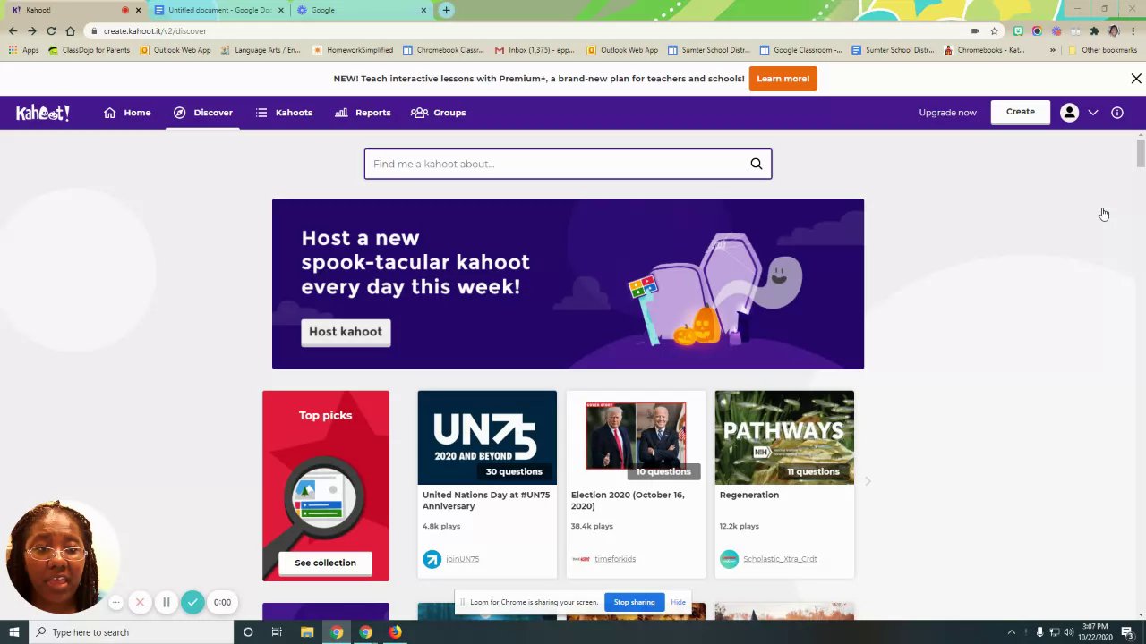Screen dimensions: 1146x644
Task: Open joinUN75 creator profile
Action: pyautogui.click(x=462, y=559)
